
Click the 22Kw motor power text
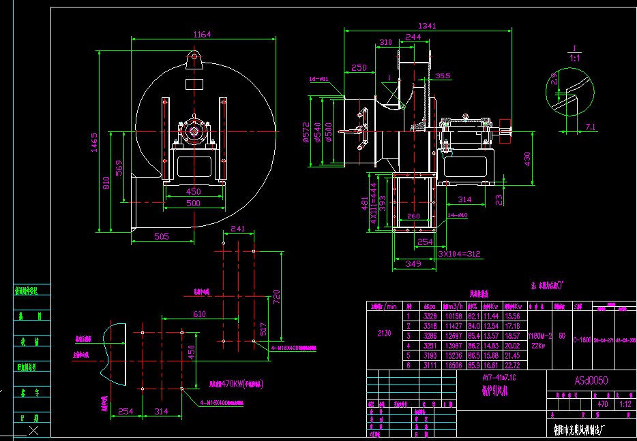pos(539,345)
